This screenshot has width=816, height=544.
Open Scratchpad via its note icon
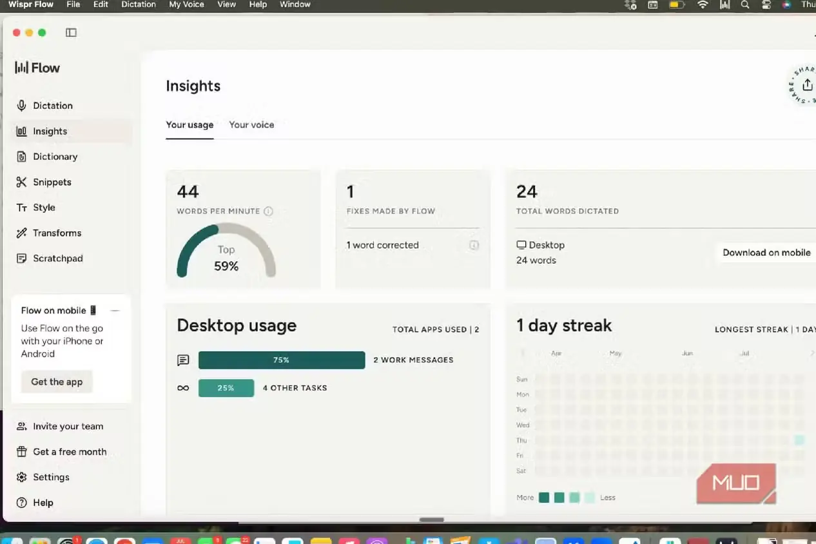coord(21,258)
